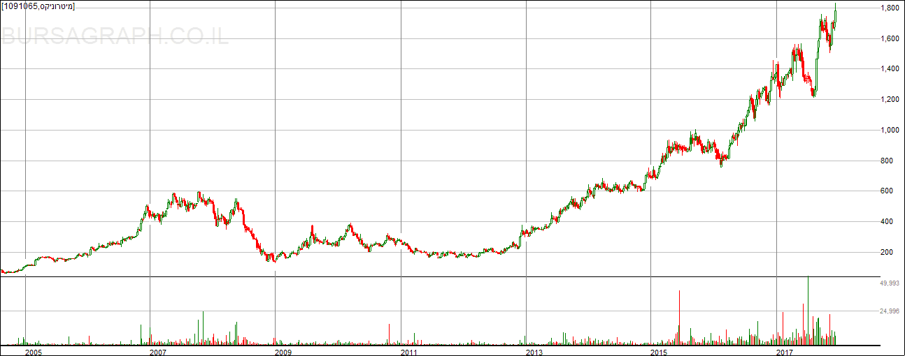This screenshot has width=905, height=356.
Task: Click the stock title label 1091065 מיטרוניקס
Action: [38, 6]
